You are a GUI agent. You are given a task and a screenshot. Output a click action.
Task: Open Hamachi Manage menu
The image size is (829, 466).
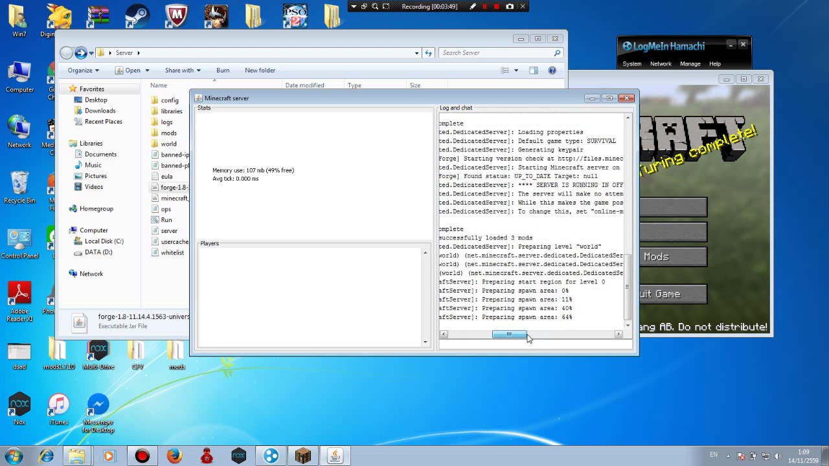click(690, 64)
